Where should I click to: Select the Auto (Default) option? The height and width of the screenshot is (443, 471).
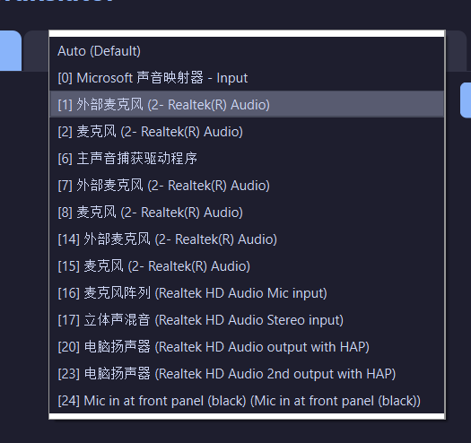[247, 51]
